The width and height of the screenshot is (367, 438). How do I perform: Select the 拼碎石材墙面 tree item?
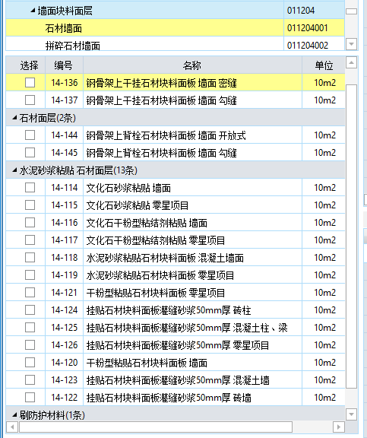click(x=72, y=46)
